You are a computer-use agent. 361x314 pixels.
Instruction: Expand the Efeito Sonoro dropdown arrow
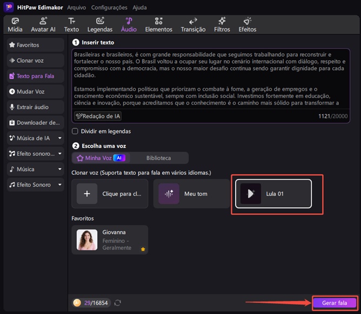(x=60, y=185)
